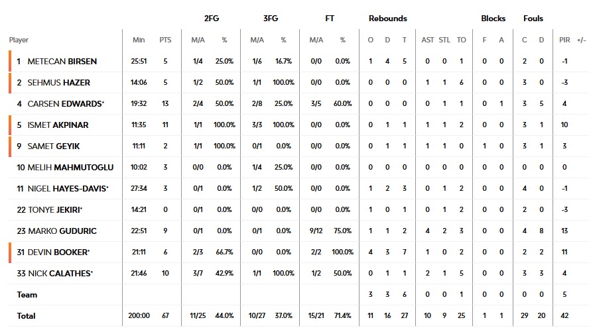Open Devin Booker's player link
The width and height of the screenshot is (589, 328).
coord(60,252)
